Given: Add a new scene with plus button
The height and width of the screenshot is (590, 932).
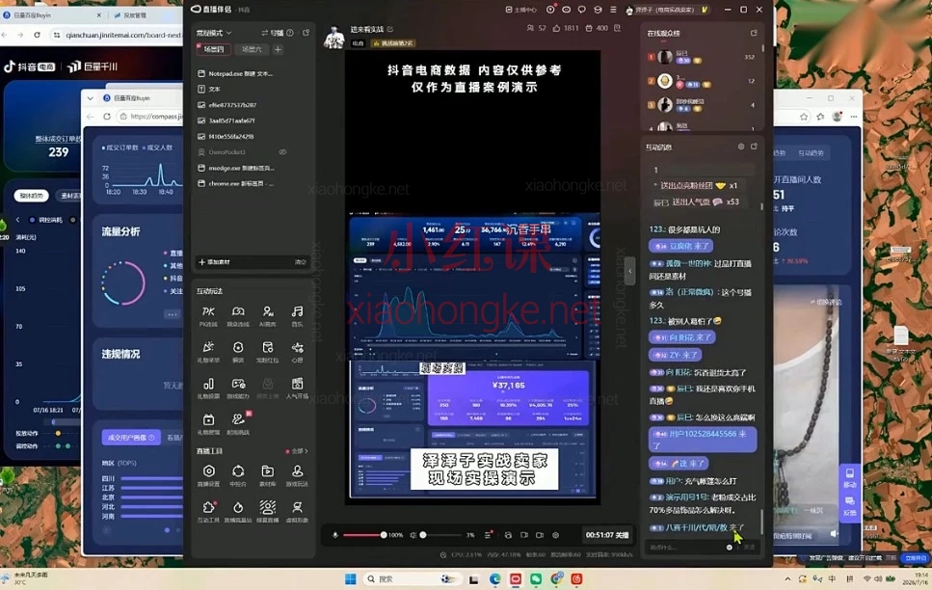Looking at the screenshot, I should click(x=278, y=49).
